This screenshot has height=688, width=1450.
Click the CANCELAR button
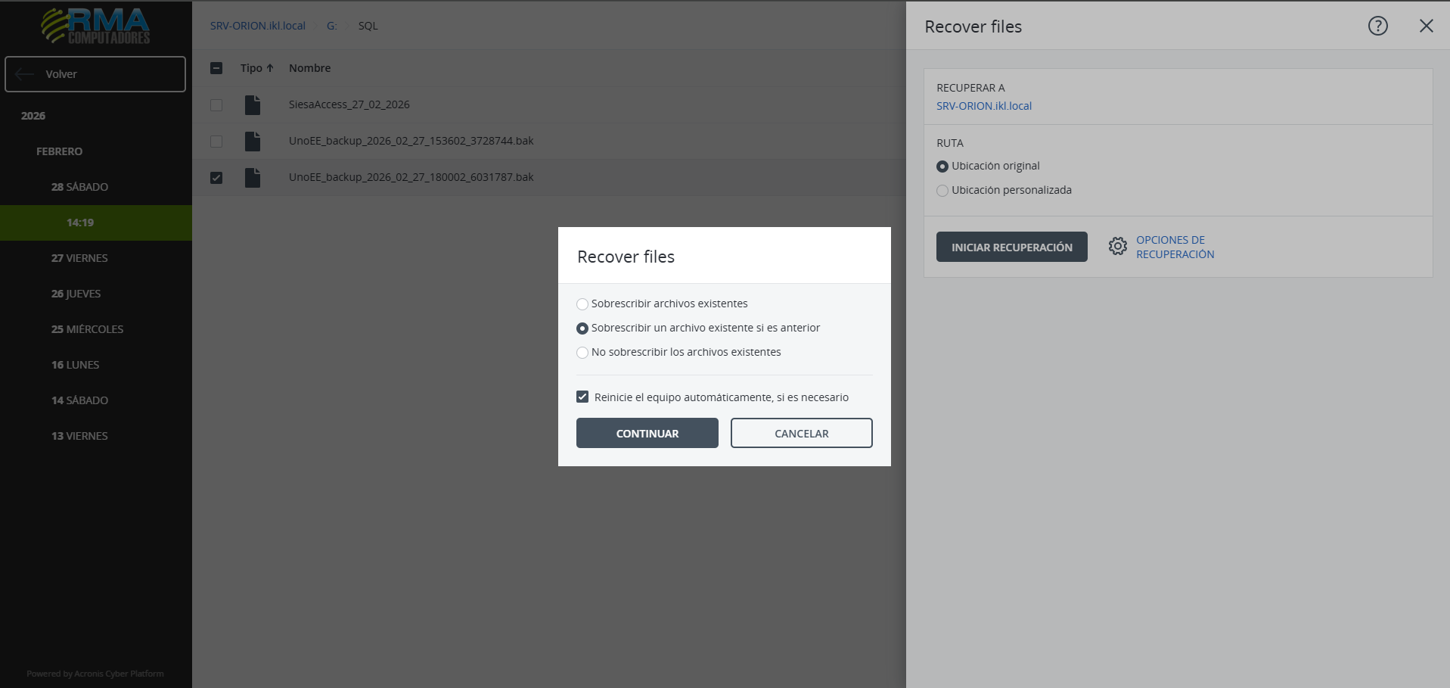tap(801, 434)
